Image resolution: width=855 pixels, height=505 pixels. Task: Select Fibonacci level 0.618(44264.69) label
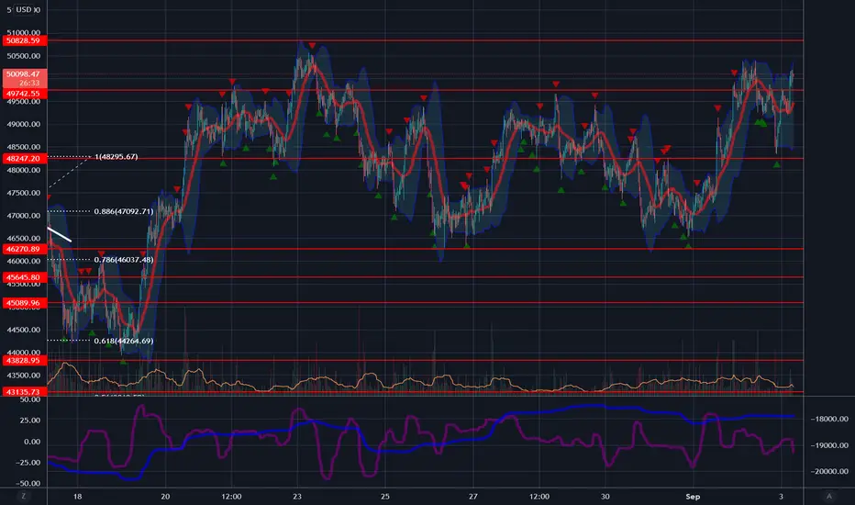click(x=123, y=341)
